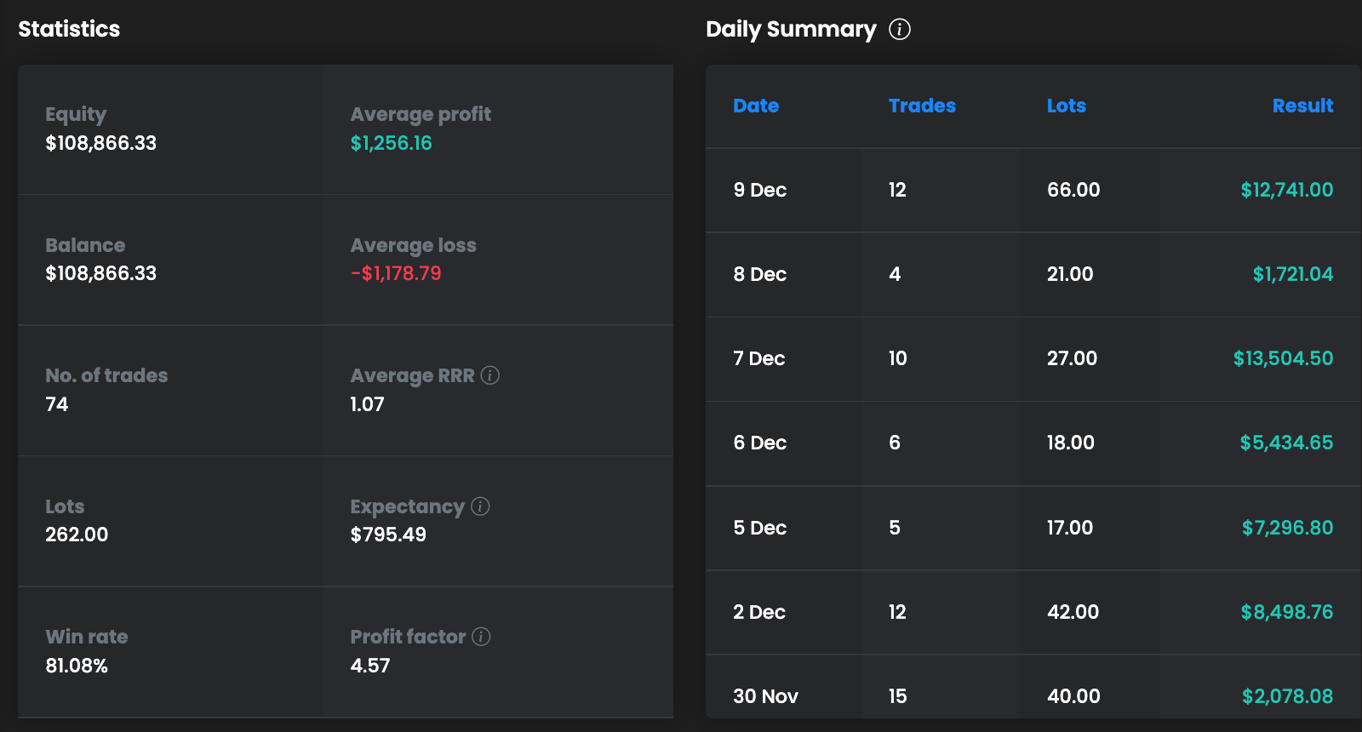Click the Average loss -$1,178.79 value

pyautogui.click(x=396, y=273)
